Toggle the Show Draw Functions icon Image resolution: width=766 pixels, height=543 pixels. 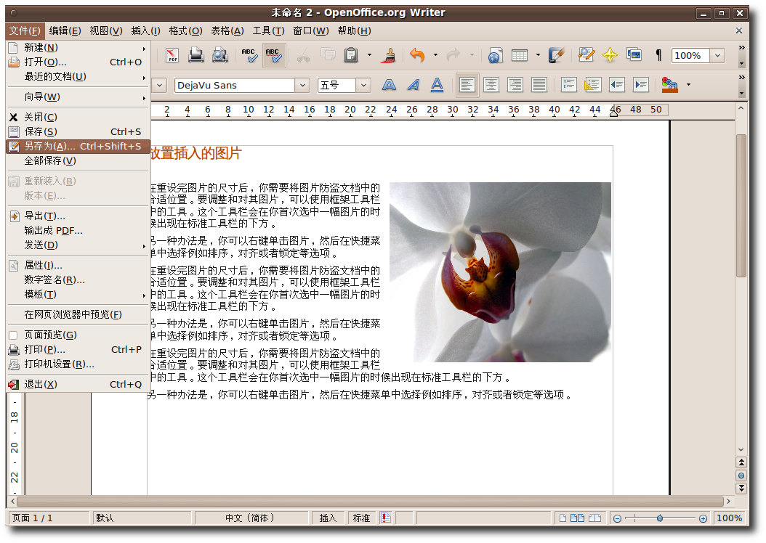click(557, 55)
